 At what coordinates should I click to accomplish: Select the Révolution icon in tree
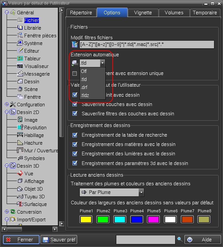[20, 128]
